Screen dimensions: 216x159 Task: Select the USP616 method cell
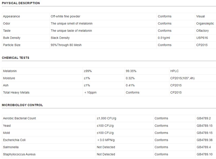pyautogui.click(x=202, y=38)
